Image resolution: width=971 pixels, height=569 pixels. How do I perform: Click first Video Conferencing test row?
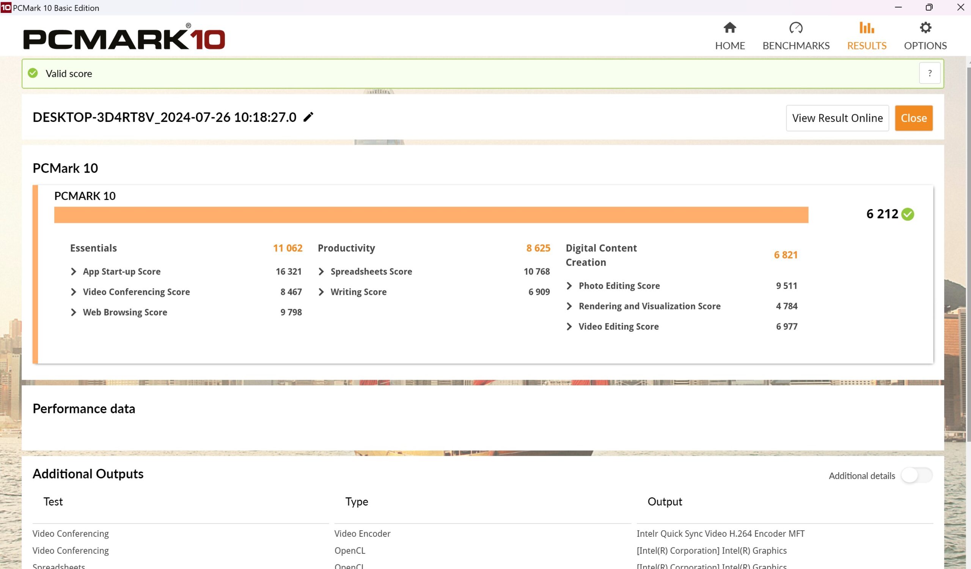pos(71,534)
